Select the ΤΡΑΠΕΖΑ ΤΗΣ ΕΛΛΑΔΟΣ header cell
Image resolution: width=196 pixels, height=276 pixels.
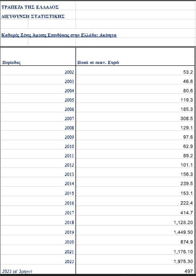coord(38,7)
